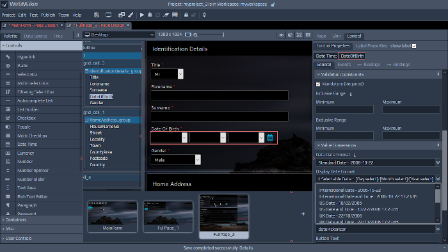The image size is (448, 252).
Task: Switch to the MainForm - Page Design tab
Action: point(33,26)
